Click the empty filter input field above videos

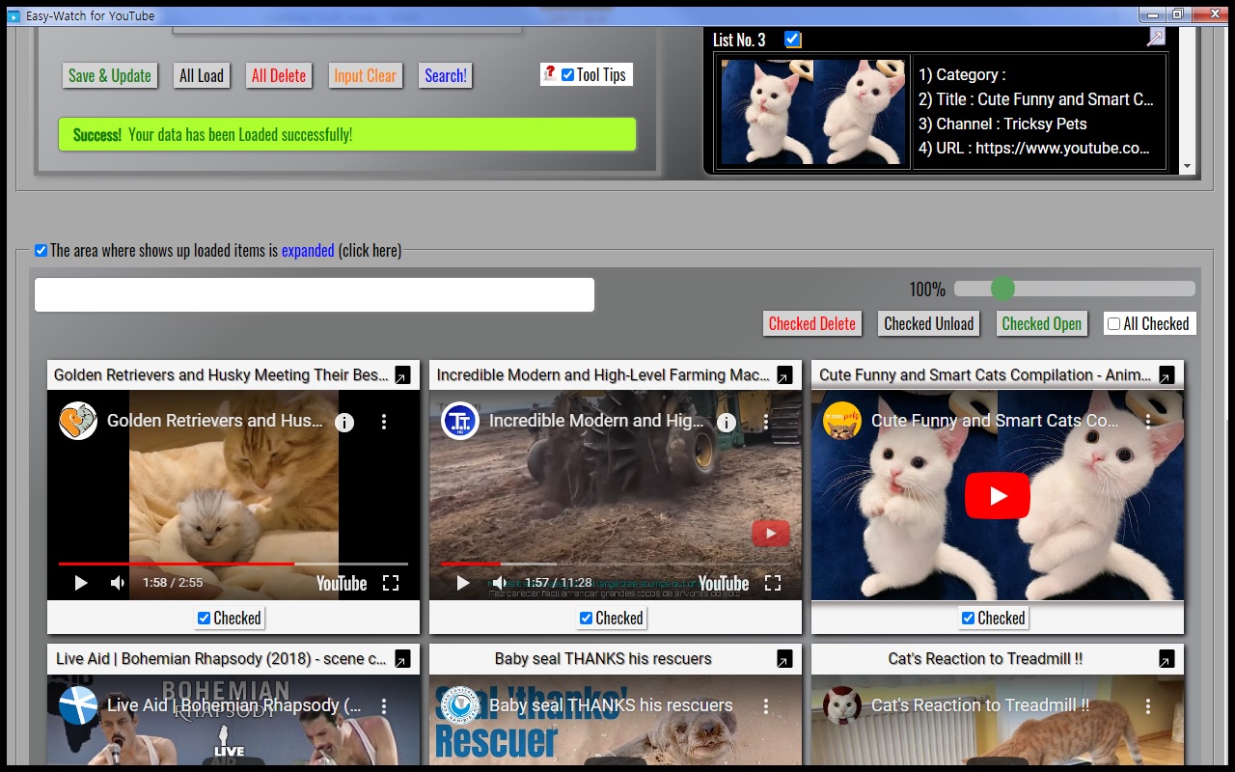[x=315, y=295]
